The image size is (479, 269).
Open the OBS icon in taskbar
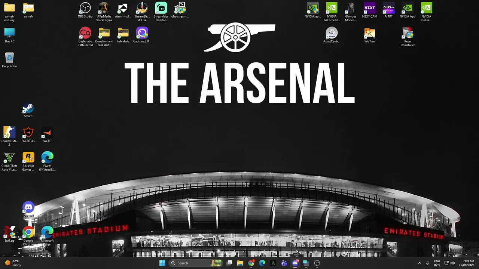[x=317, y=263]
